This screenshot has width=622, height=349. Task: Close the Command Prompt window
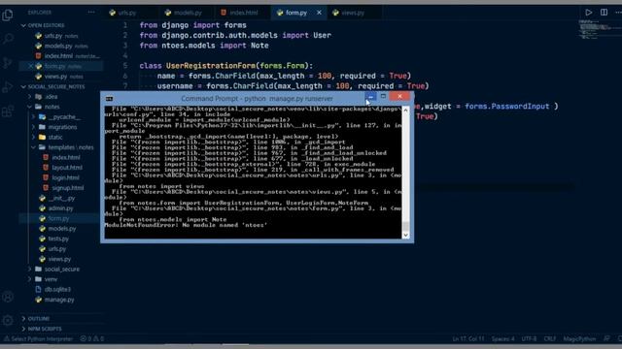click(x=399, y=96)
